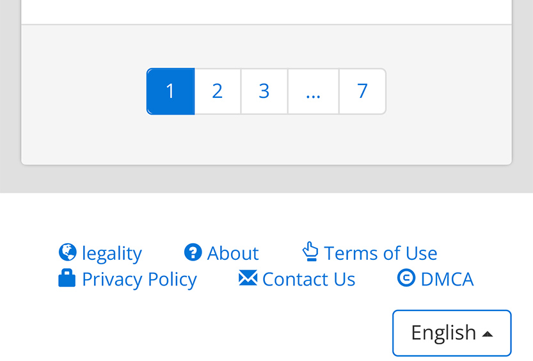
Task: Open the Privacy Policy link
Action: [139, 280]
